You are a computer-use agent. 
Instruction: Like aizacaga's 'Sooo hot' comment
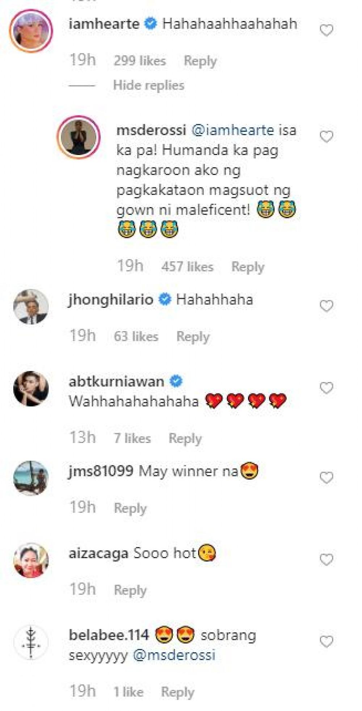coord(327,560)
